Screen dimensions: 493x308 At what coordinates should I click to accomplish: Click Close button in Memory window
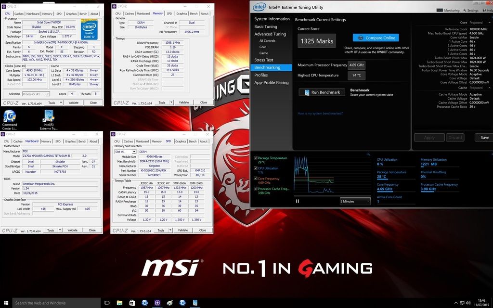(x=204, y=103)
